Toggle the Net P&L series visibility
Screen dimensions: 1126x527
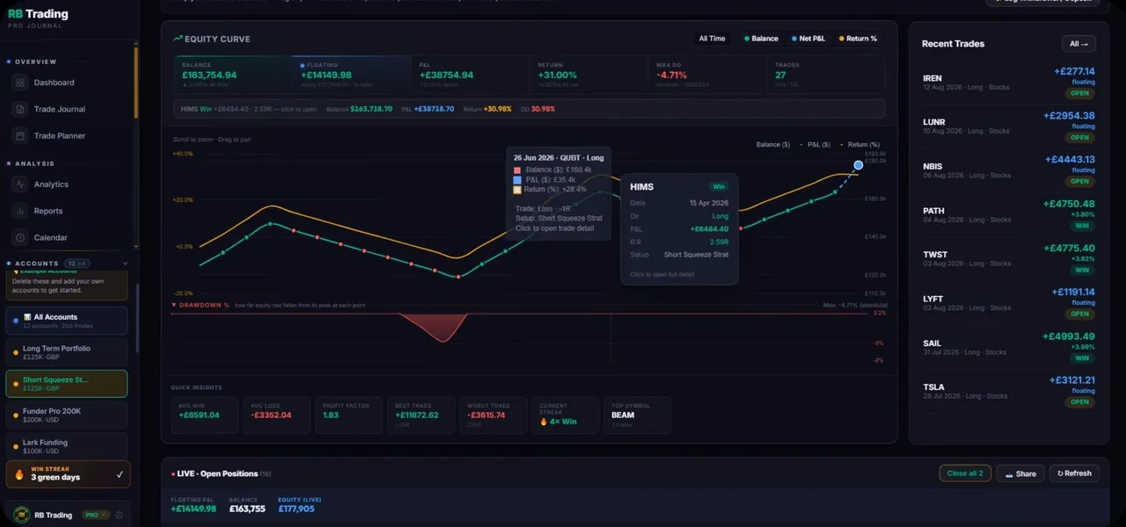[808, 39]
